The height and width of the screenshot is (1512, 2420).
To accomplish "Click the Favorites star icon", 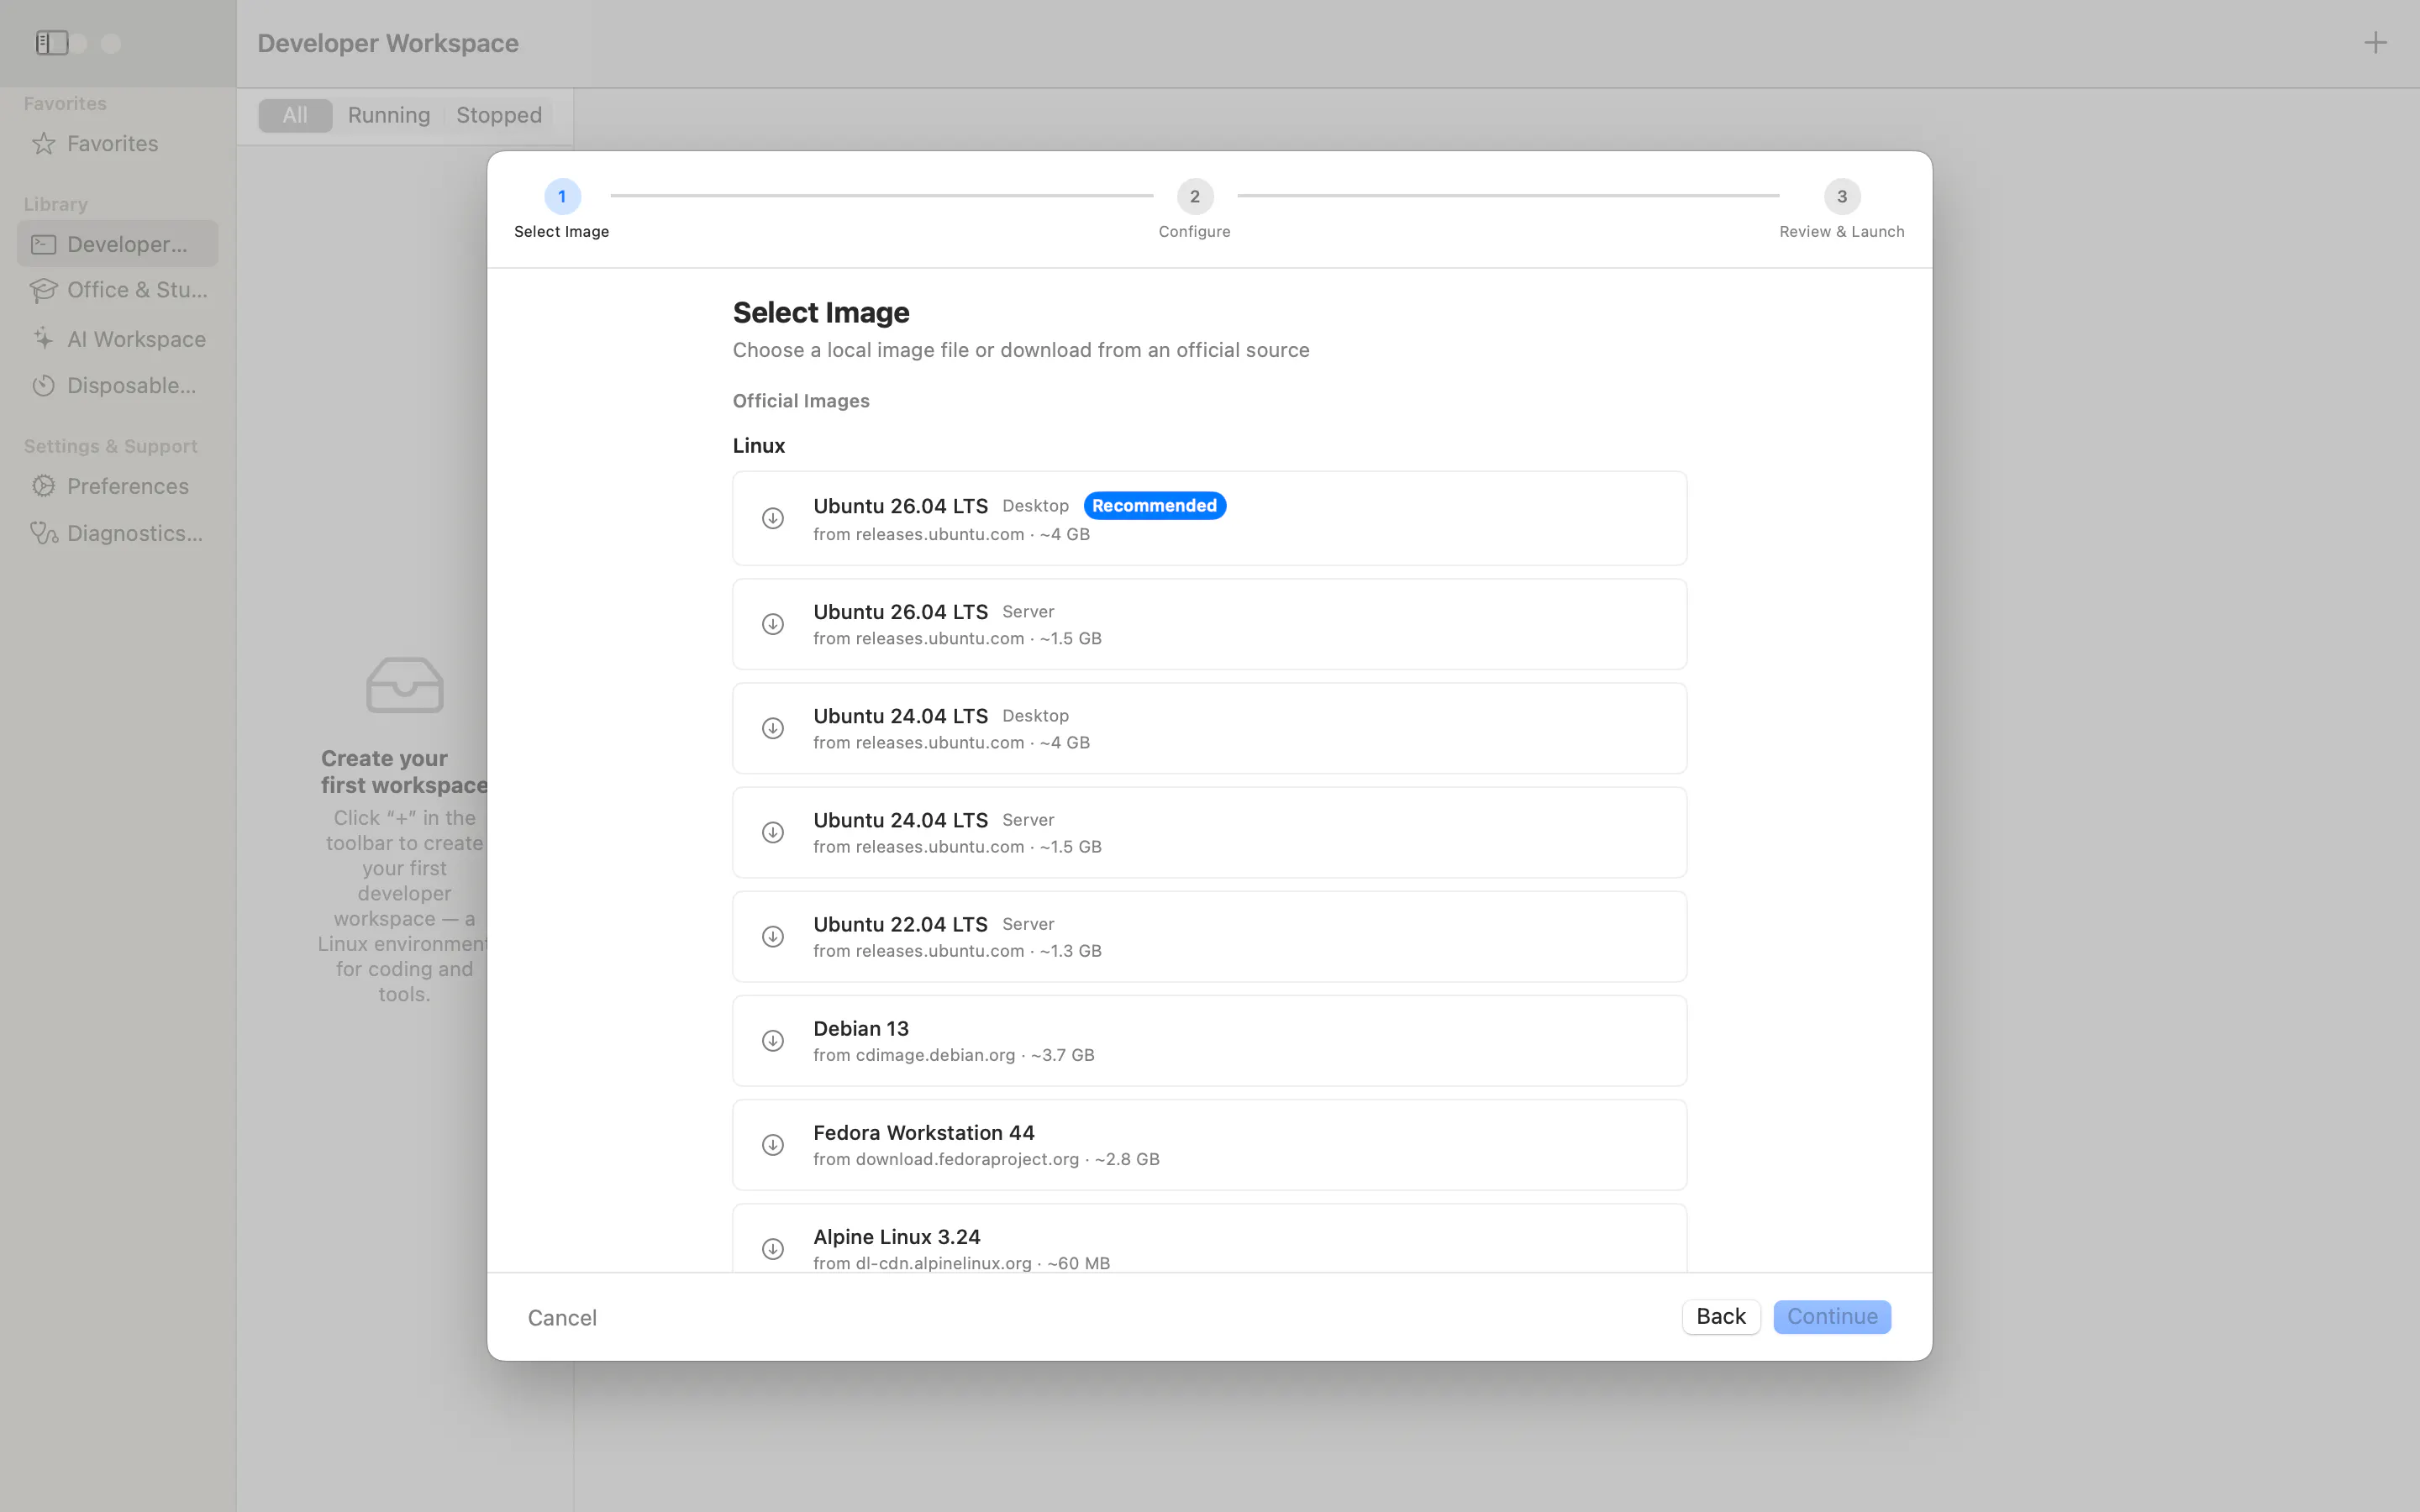I will (43, 144).
